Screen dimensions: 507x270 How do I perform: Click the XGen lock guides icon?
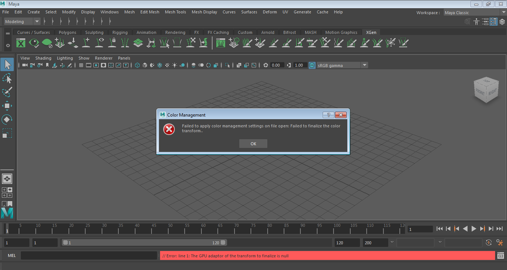(x=112, y=43)
